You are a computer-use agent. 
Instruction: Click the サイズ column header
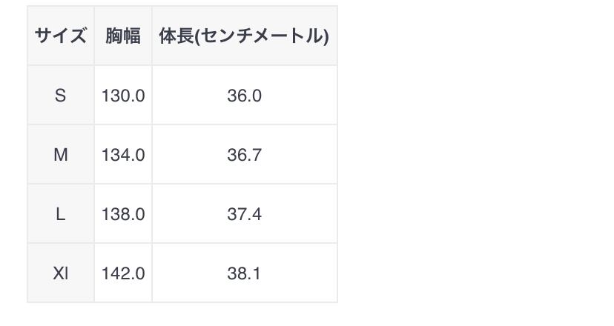(61, 36)
